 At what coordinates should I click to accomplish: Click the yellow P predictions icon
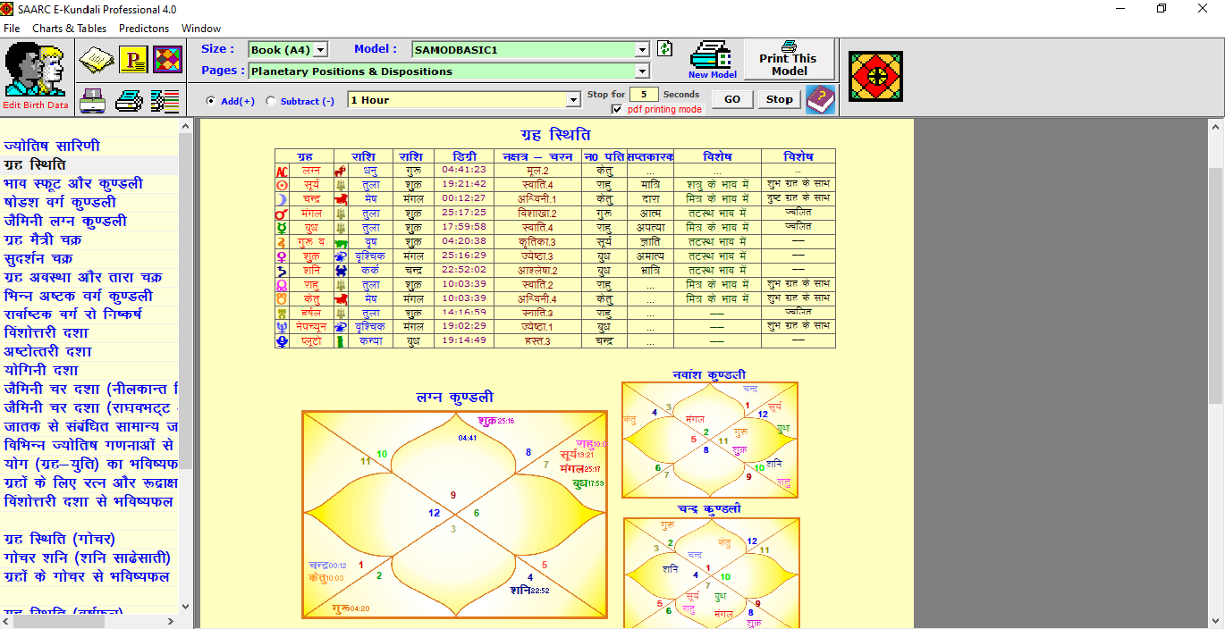click(133, 60)
